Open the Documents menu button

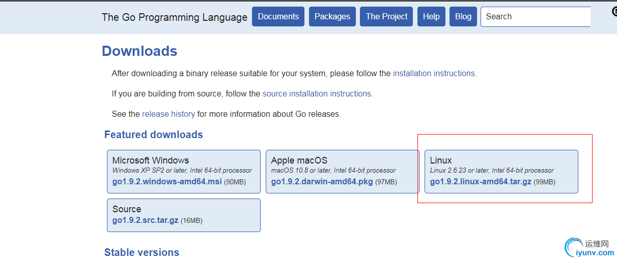[278, 17]
